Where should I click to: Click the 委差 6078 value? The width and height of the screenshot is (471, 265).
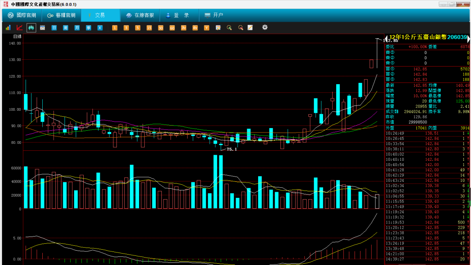click(465, 47)
